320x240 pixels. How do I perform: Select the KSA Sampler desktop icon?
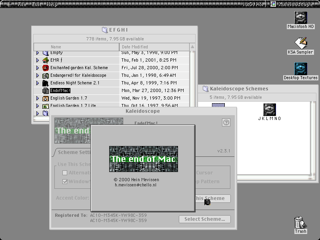(301, 43)
